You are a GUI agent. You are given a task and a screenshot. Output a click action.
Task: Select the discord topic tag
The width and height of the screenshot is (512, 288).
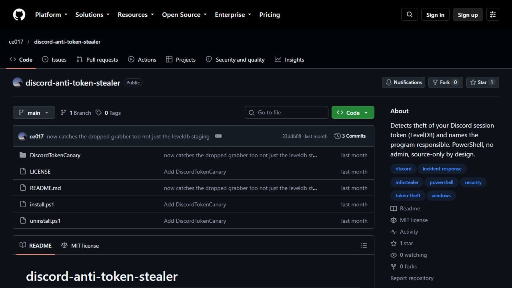click(x=404, y=169)
